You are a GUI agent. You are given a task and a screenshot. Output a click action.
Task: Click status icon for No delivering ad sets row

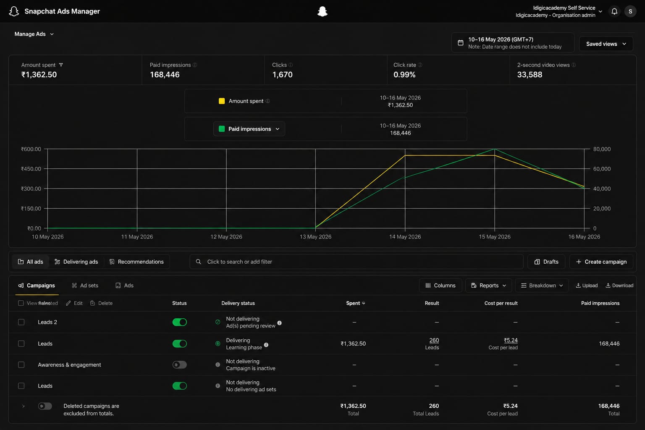click(218, 385)
